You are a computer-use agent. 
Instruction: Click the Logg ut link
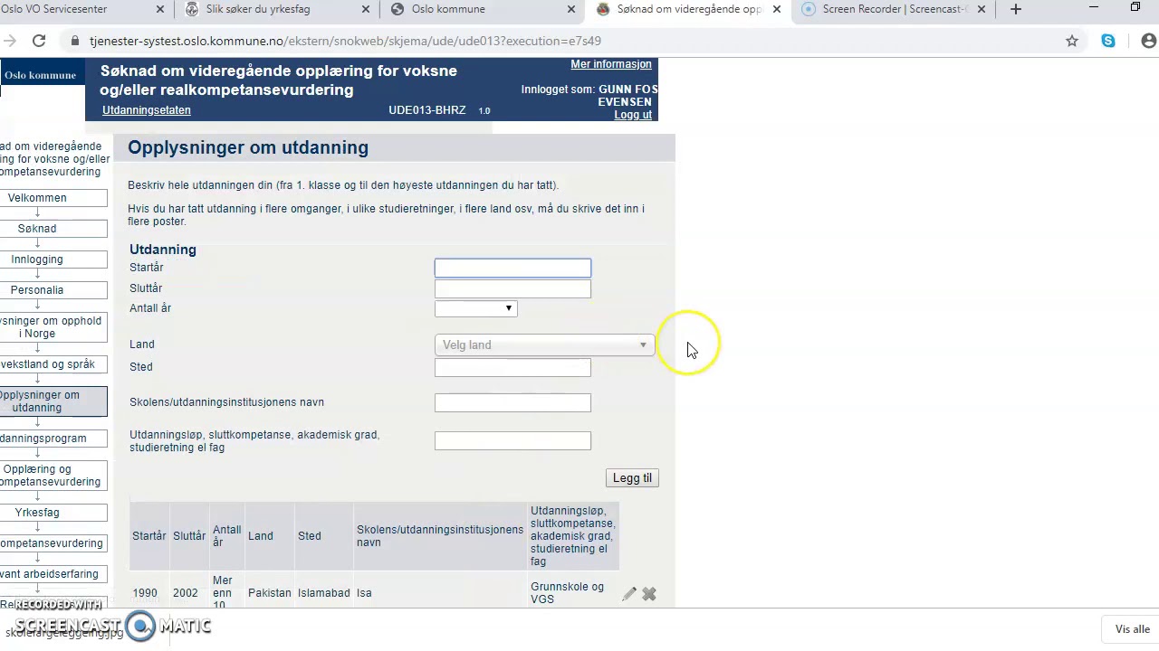click(x=633, y=115)
